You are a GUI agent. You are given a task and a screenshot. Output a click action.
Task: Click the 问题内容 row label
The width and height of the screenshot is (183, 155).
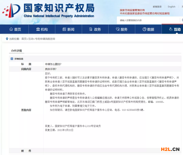(26, 69)
